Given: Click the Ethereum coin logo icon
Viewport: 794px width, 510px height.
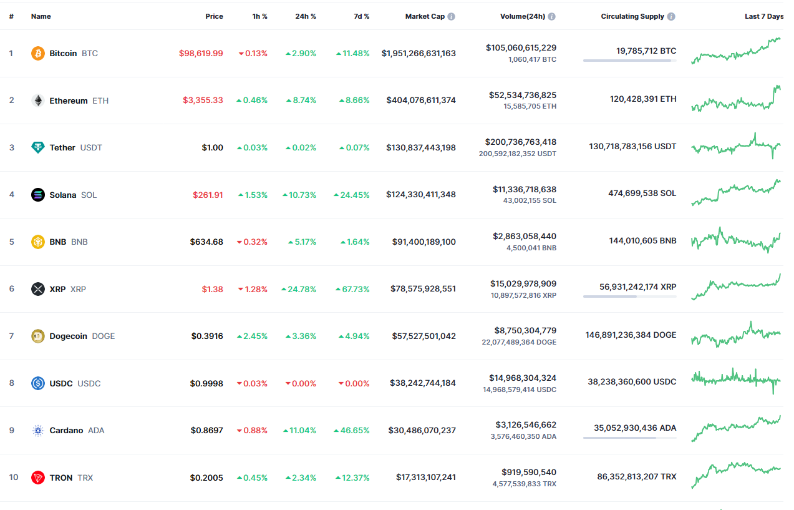Looking at the screenshot, I should (x=38, y=101).
